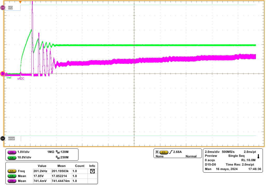
Task: Click the Normal trigger mode readout
Action: [x=191, y=156]
